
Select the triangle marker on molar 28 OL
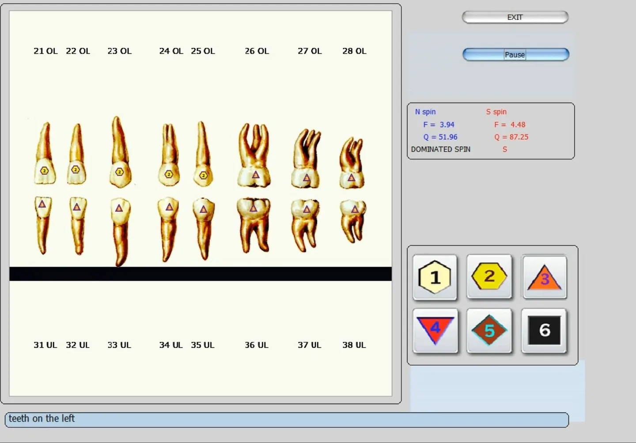351,178
